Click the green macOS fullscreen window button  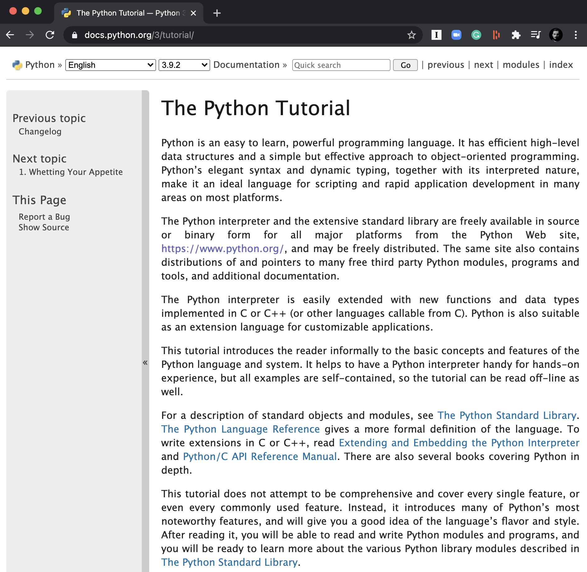[38, 11]
